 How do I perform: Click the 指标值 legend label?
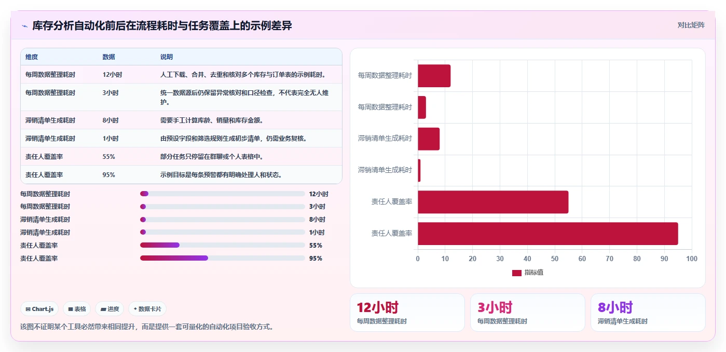(x=534, y=273)
